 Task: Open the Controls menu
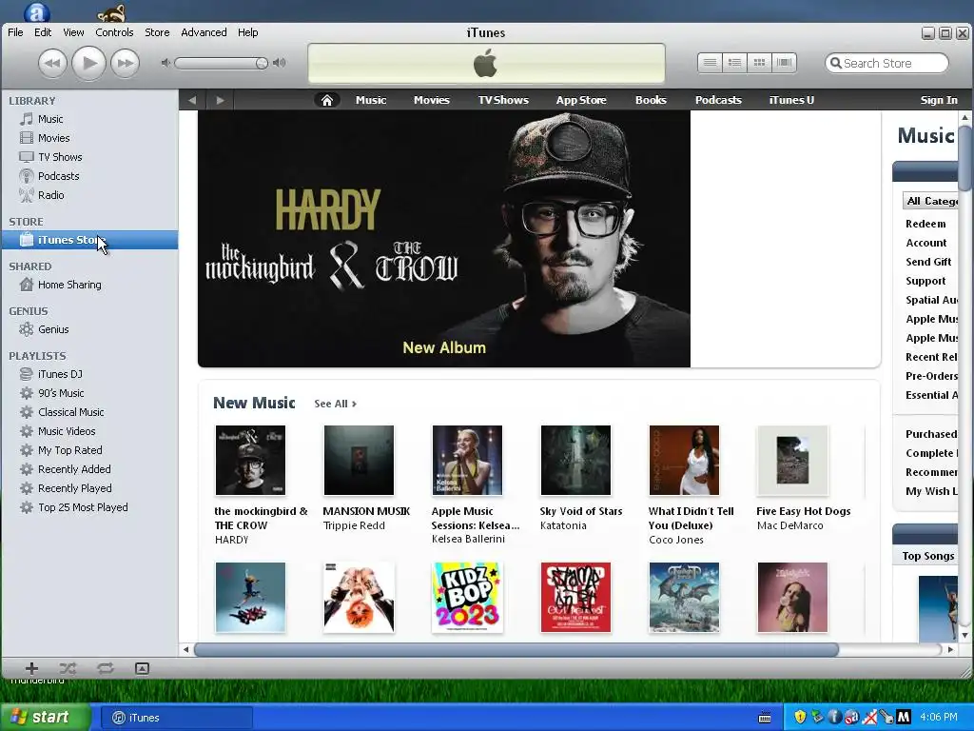coord(114,32)
